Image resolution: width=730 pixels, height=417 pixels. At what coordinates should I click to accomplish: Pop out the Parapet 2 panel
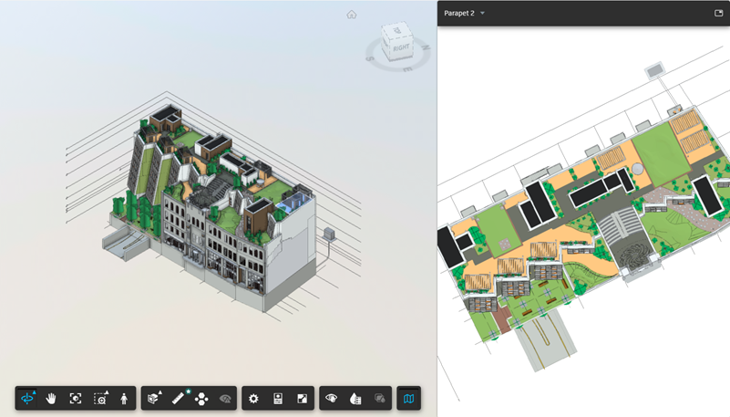point(718,13)
